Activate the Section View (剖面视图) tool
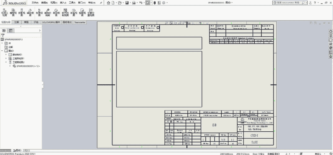The image size is (333, 155). (39, 12)
